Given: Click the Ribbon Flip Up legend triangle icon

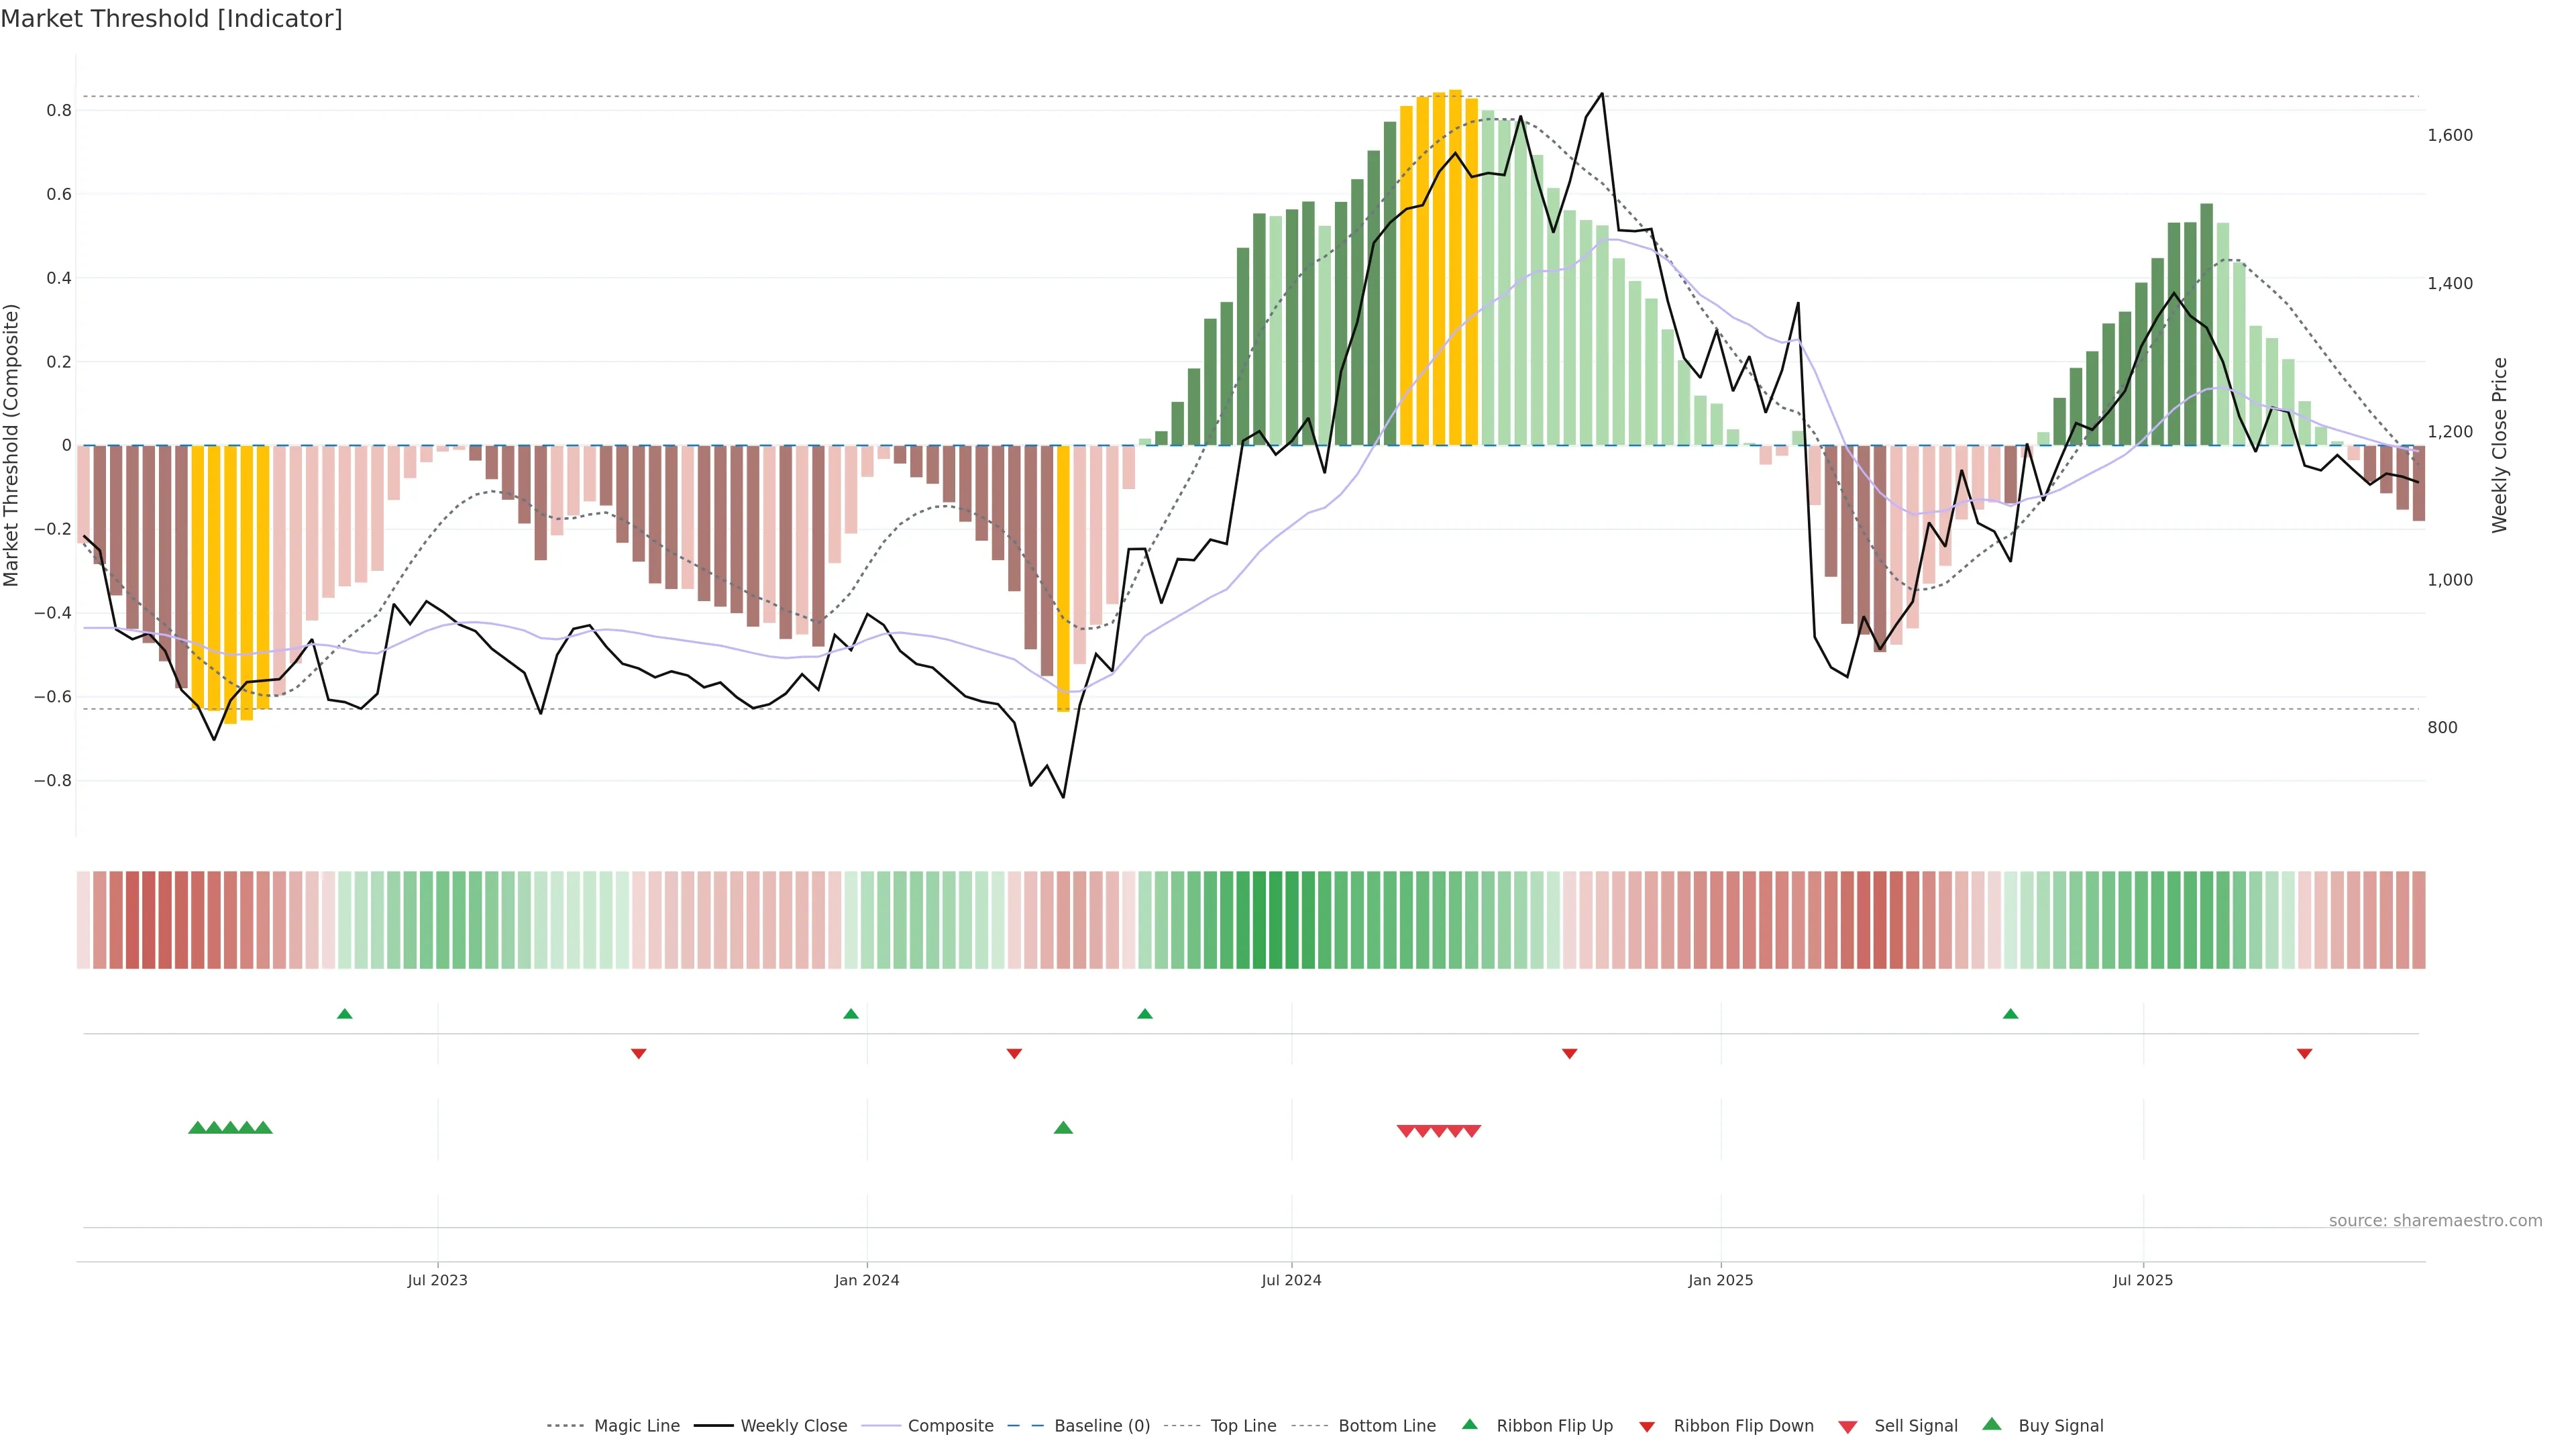Looking at the screenshot, I should pyautogui.click(x=1469, y=1424).
